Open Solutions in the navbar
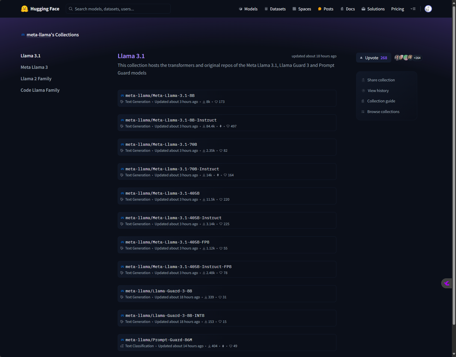 (373, 9)
